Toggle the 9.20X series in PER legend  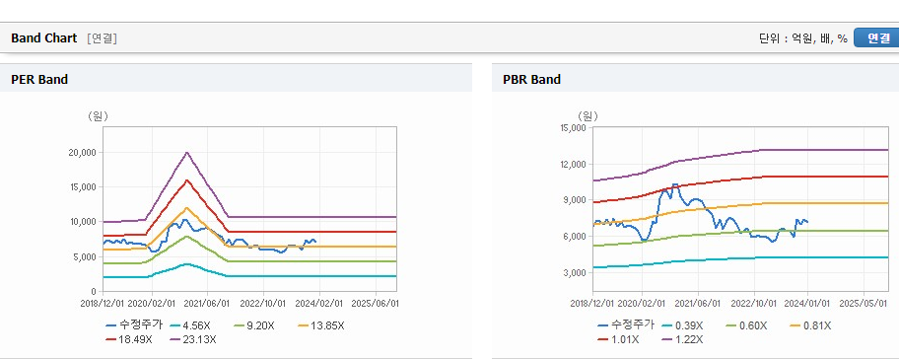254,325
